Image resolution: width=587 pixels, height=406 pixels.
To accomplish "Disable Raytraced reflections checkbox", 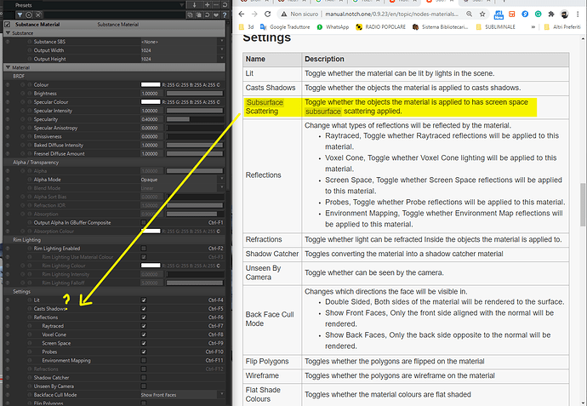I will coord(144,326).
